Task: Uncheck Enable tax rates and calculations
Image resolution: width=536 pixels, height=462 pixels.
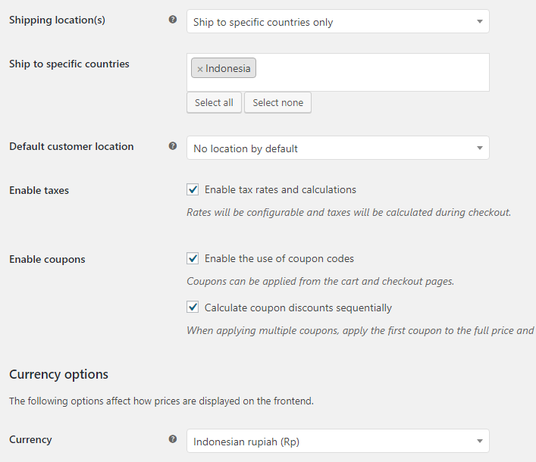Action: [x=193, y=189]
